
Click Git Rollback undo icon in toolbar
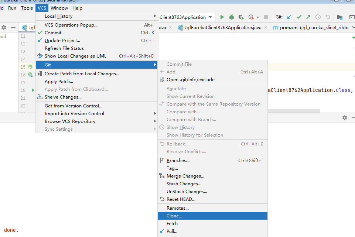click(x=328, y=17)
